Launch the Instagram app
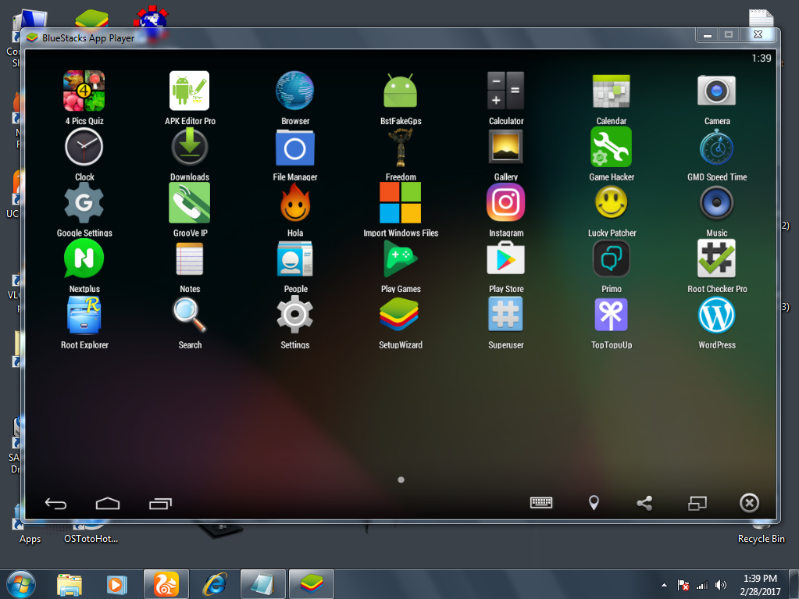This screenshot has width=799, height=599. [505, 204]
